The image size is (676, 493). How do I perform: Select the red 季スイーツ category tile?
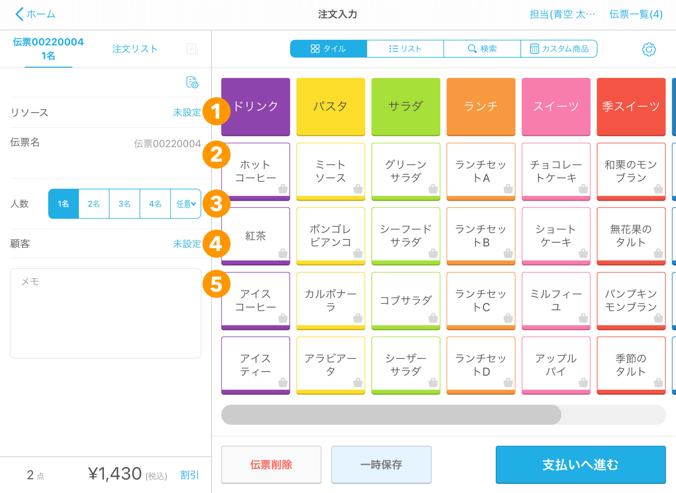(631, 107)
